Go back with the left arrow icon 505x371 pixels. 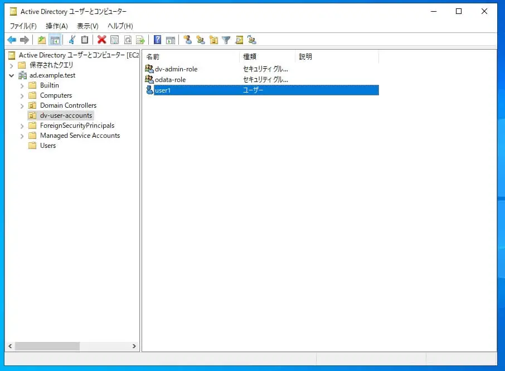(12, 40)
